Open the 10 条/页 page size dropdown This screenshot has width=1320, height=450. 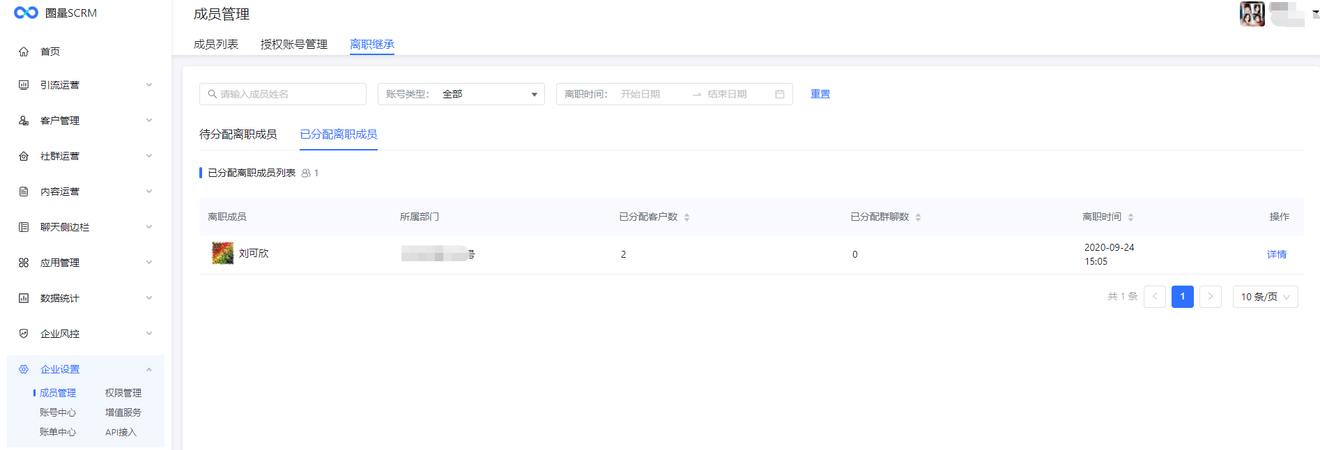[1265, 297]
